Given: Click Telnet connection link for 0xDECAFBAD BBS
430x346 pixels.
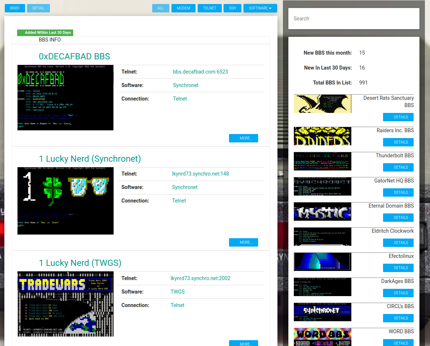Looking at the screenshot, I should pyautogui.click(x=180, y=98).
